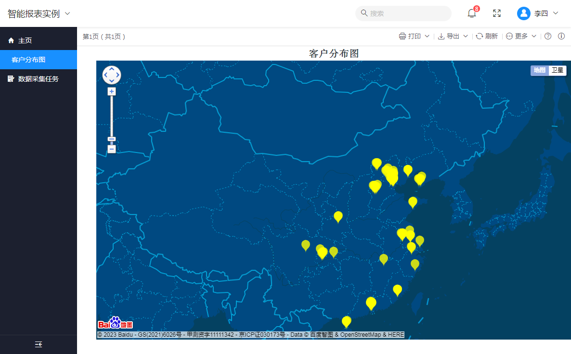Image resolution: width=571 pixels, height=354 pixels.
Task: Click the help question mark icon
Action: tap(548, 37)
